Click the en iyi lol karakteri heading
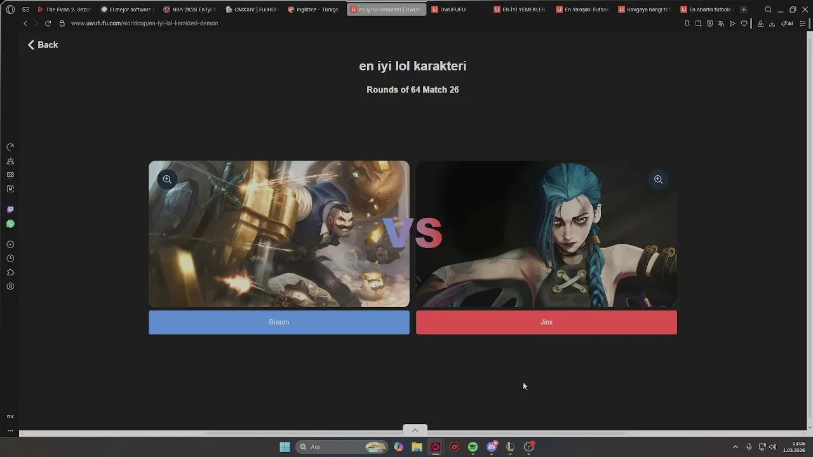Screen dimensions: 813x457 (413, 66)
